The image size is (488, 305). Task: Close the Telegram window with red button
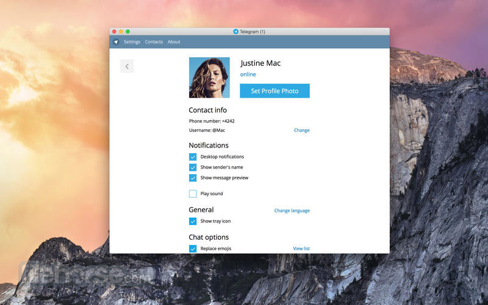114,32
